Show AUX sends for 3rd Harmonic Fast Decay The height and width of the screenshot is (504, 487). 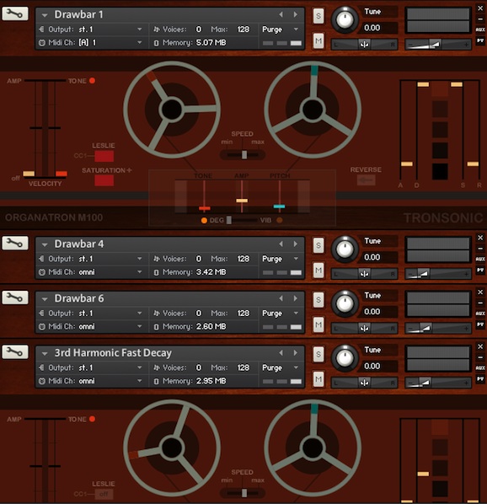480,368
